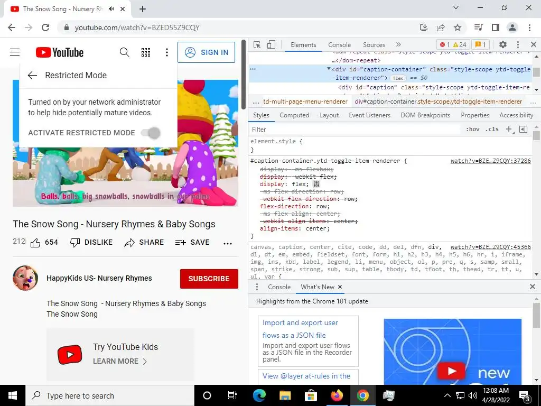Toggle computed styles sidebar icon
Screen dimensions: 541x406
[x=524, y=129]
